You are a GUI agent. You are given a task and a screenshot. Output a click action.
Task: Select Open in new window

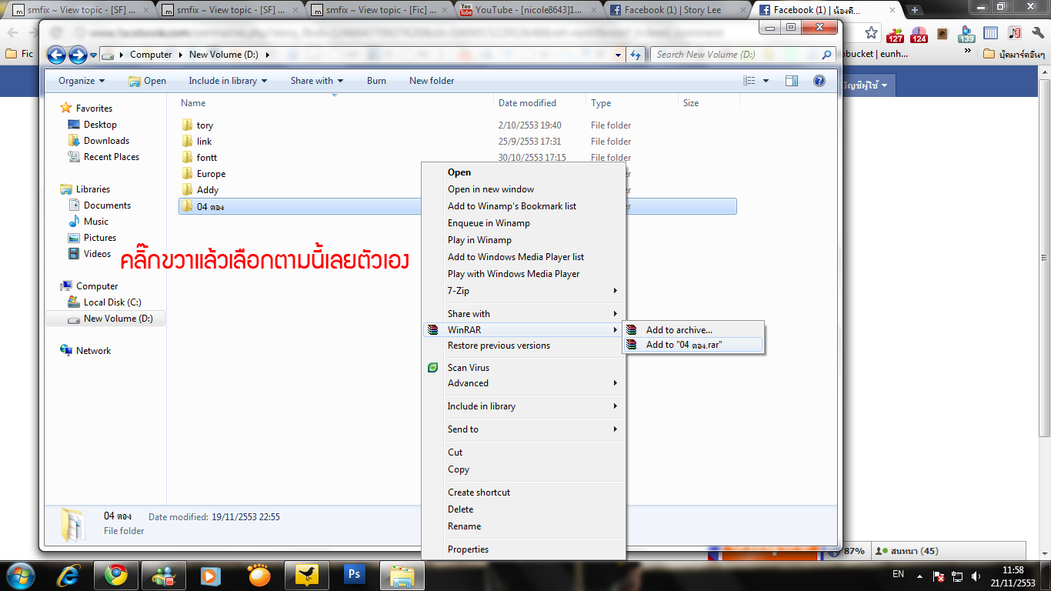coord(491,189)
